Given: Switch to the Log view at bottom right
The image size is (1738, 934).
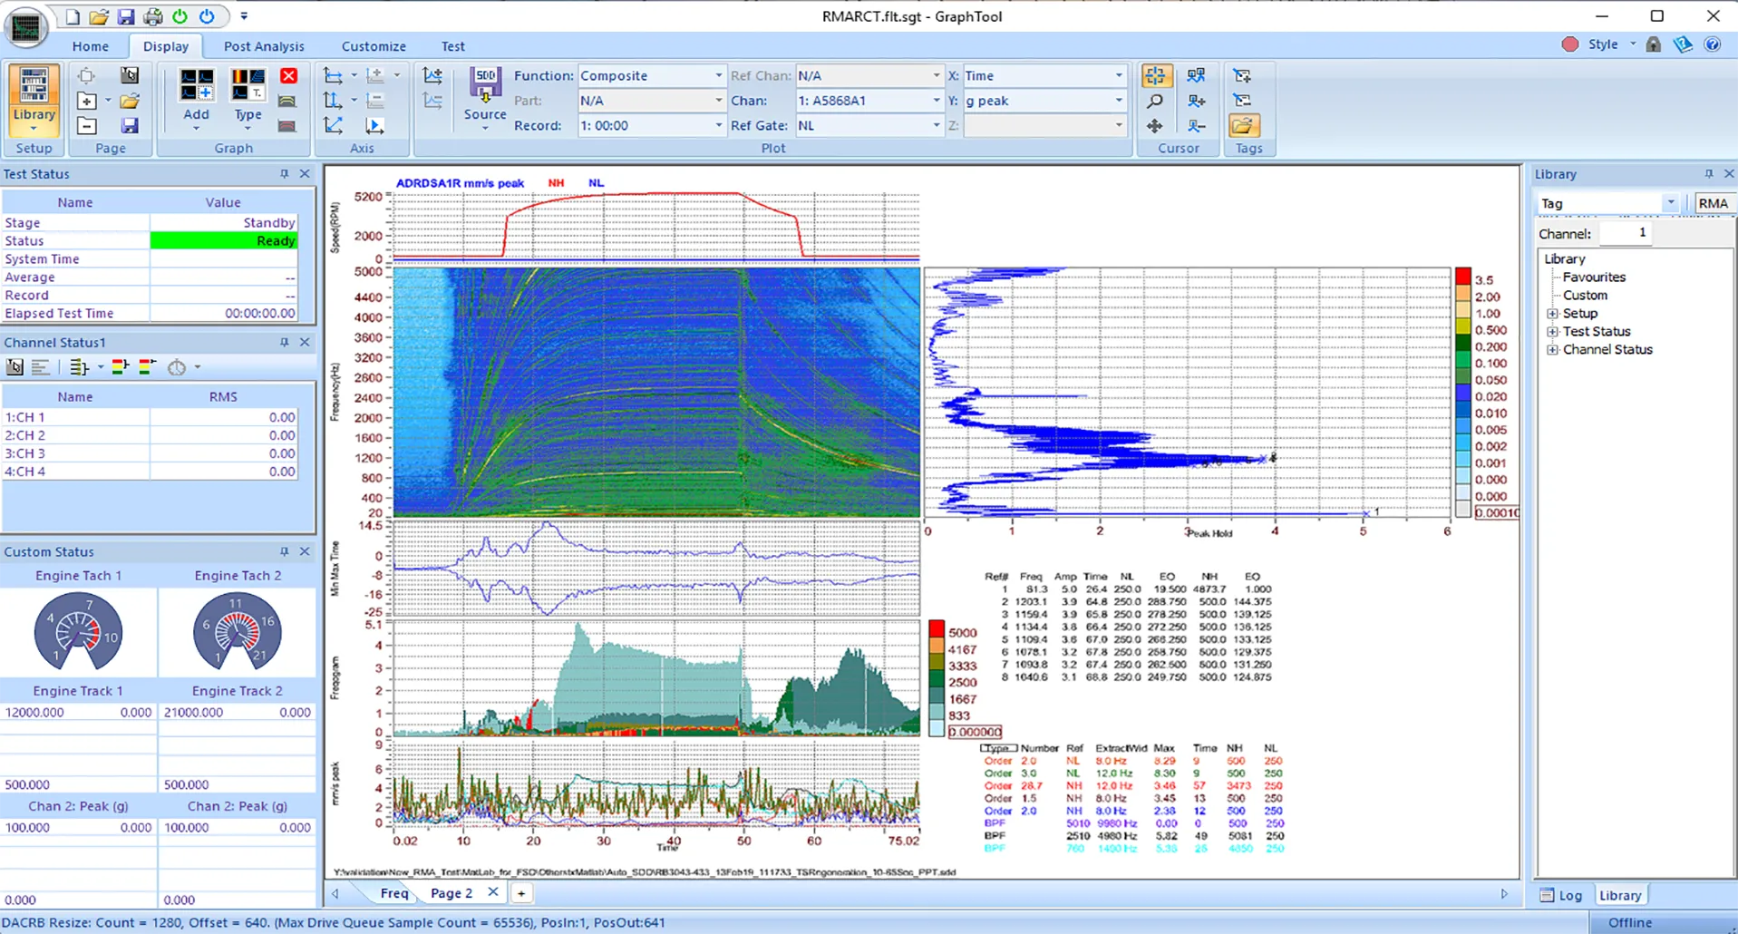Looking at the screenshot, I should click(1564, 895).
